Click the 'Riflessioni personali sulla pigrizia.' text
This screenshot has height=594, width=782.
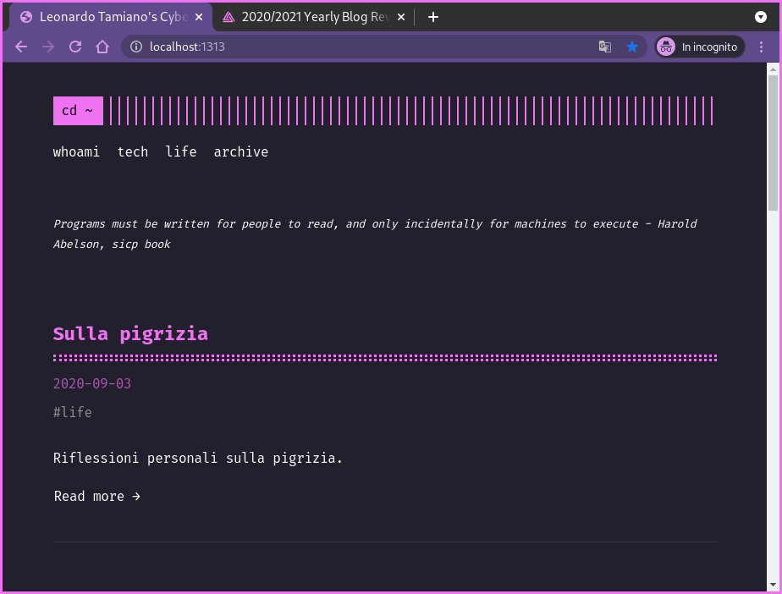coord(198,459)
